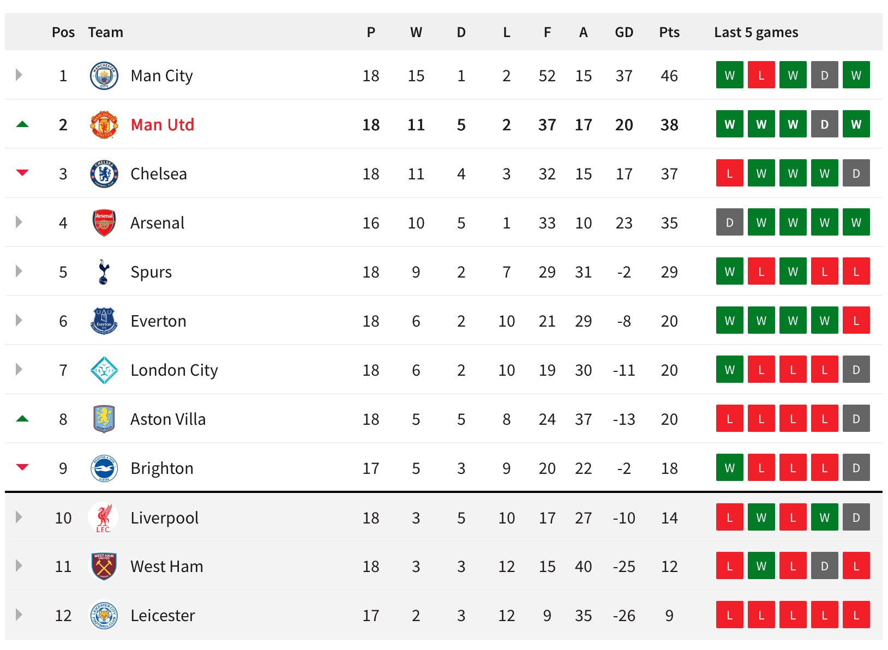Click the Everton club badge
The height and width of the screenshot is (650, 888).
[104, 321]
